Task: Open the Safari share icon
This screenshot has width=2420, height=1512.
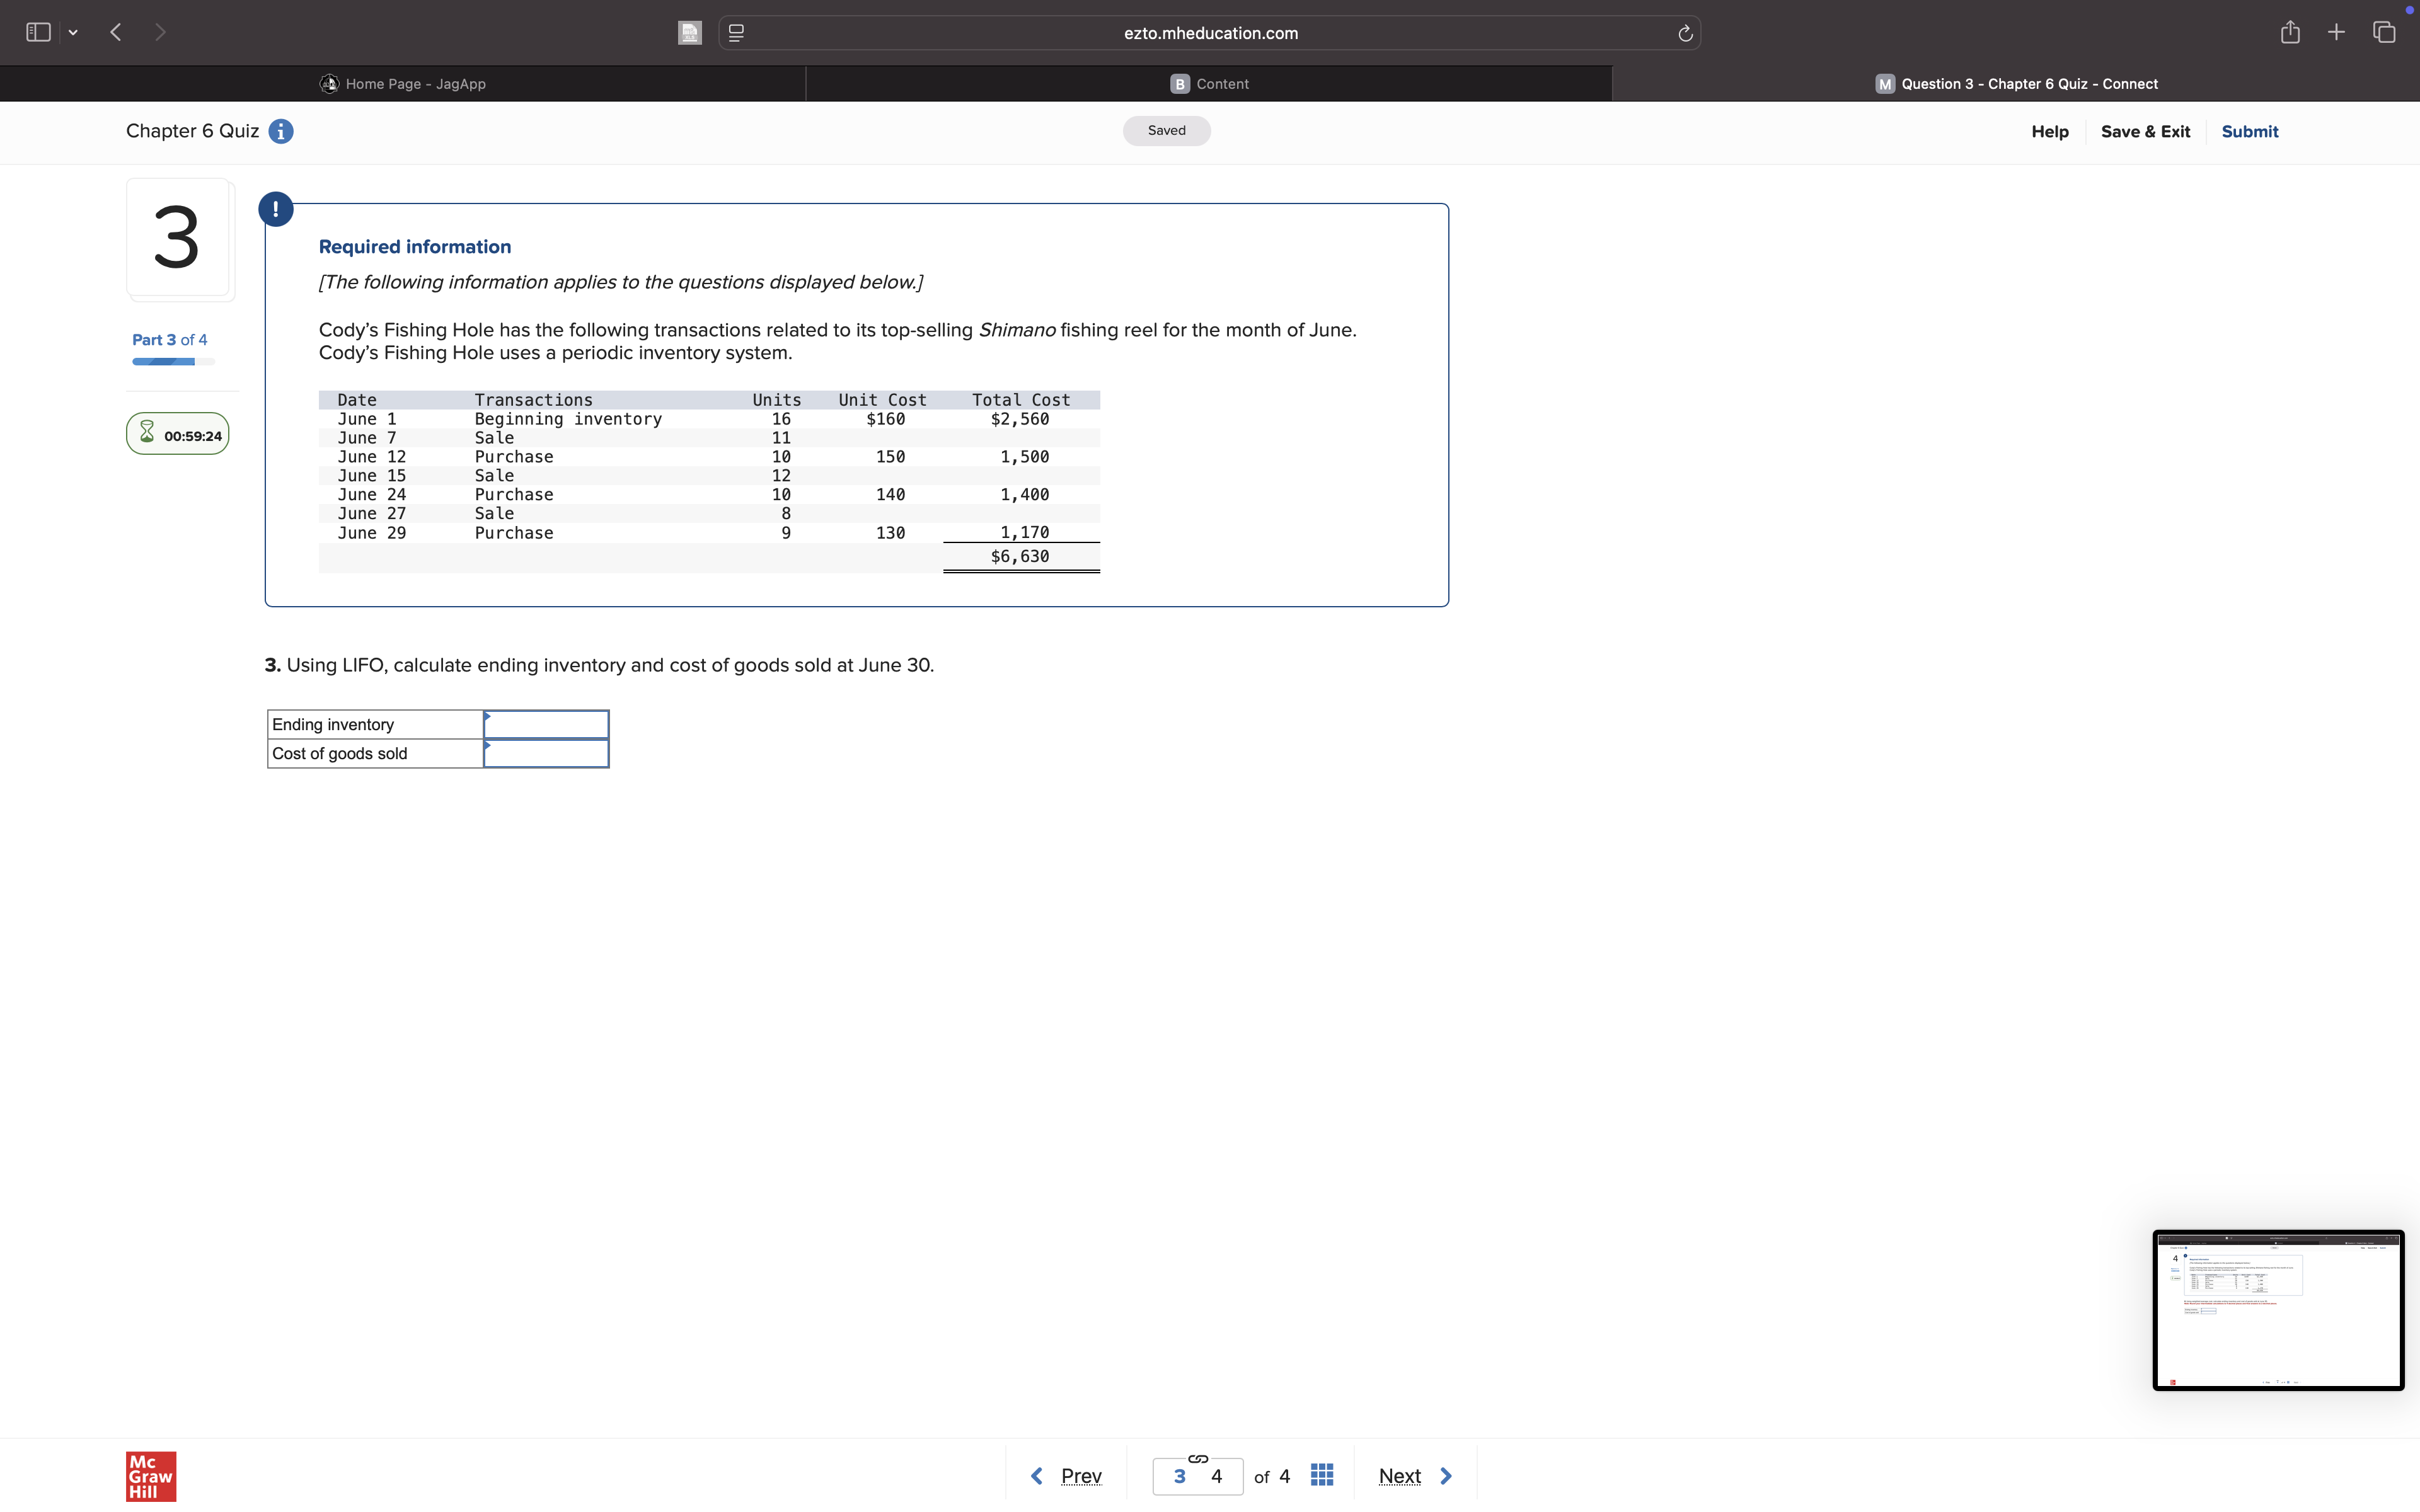Action: coord(2290,33)
